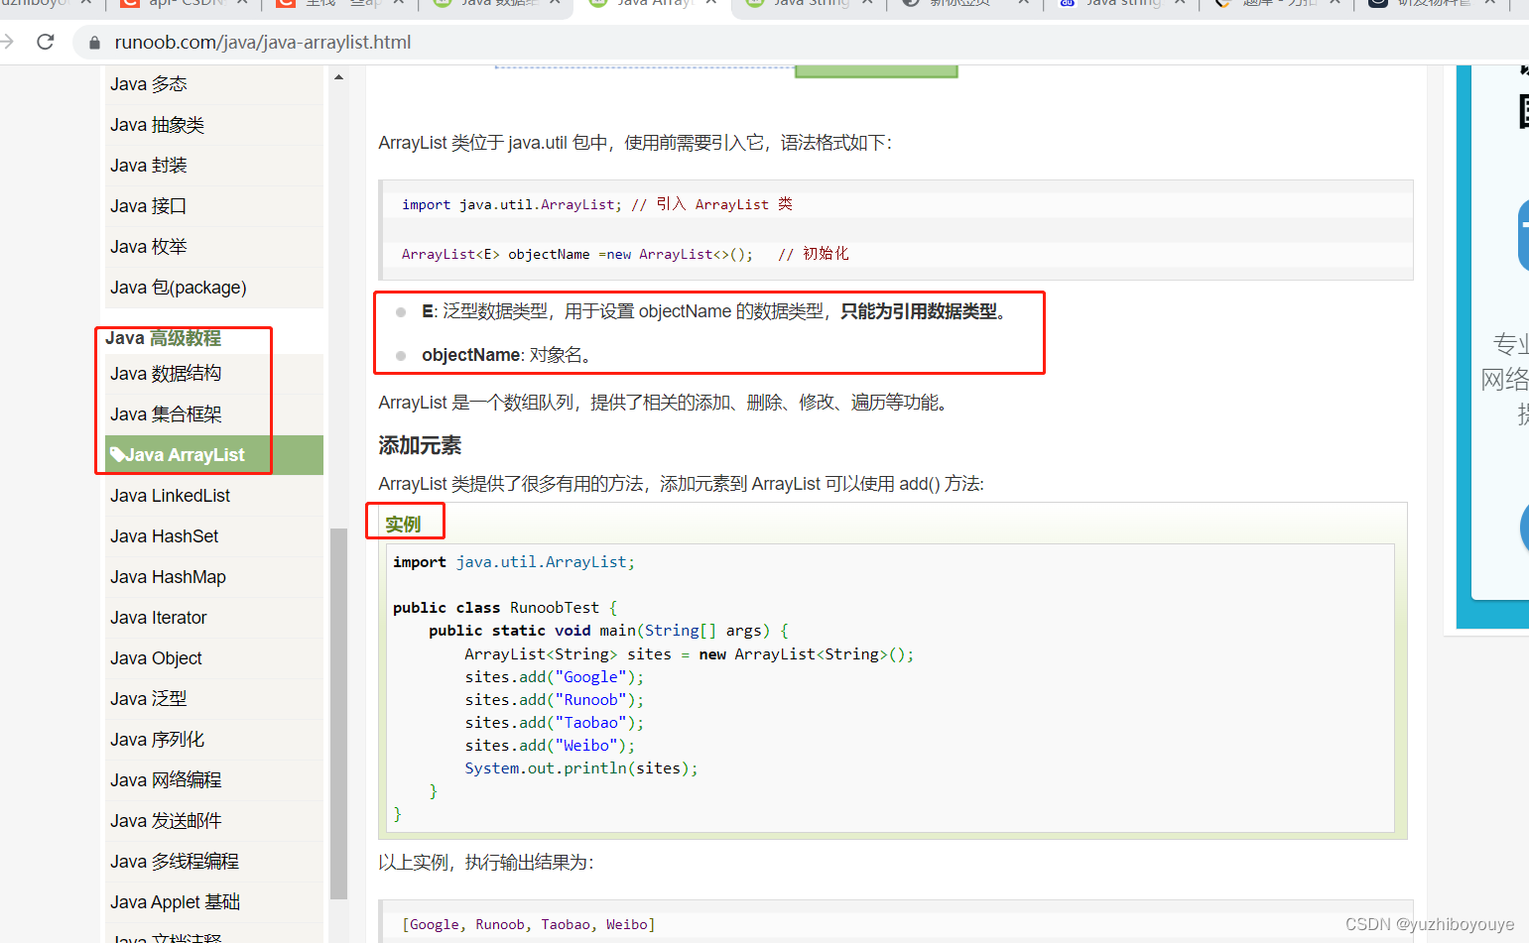
Task: Click the sites.add("Taobao") code line
Action: tap(555, 723)
